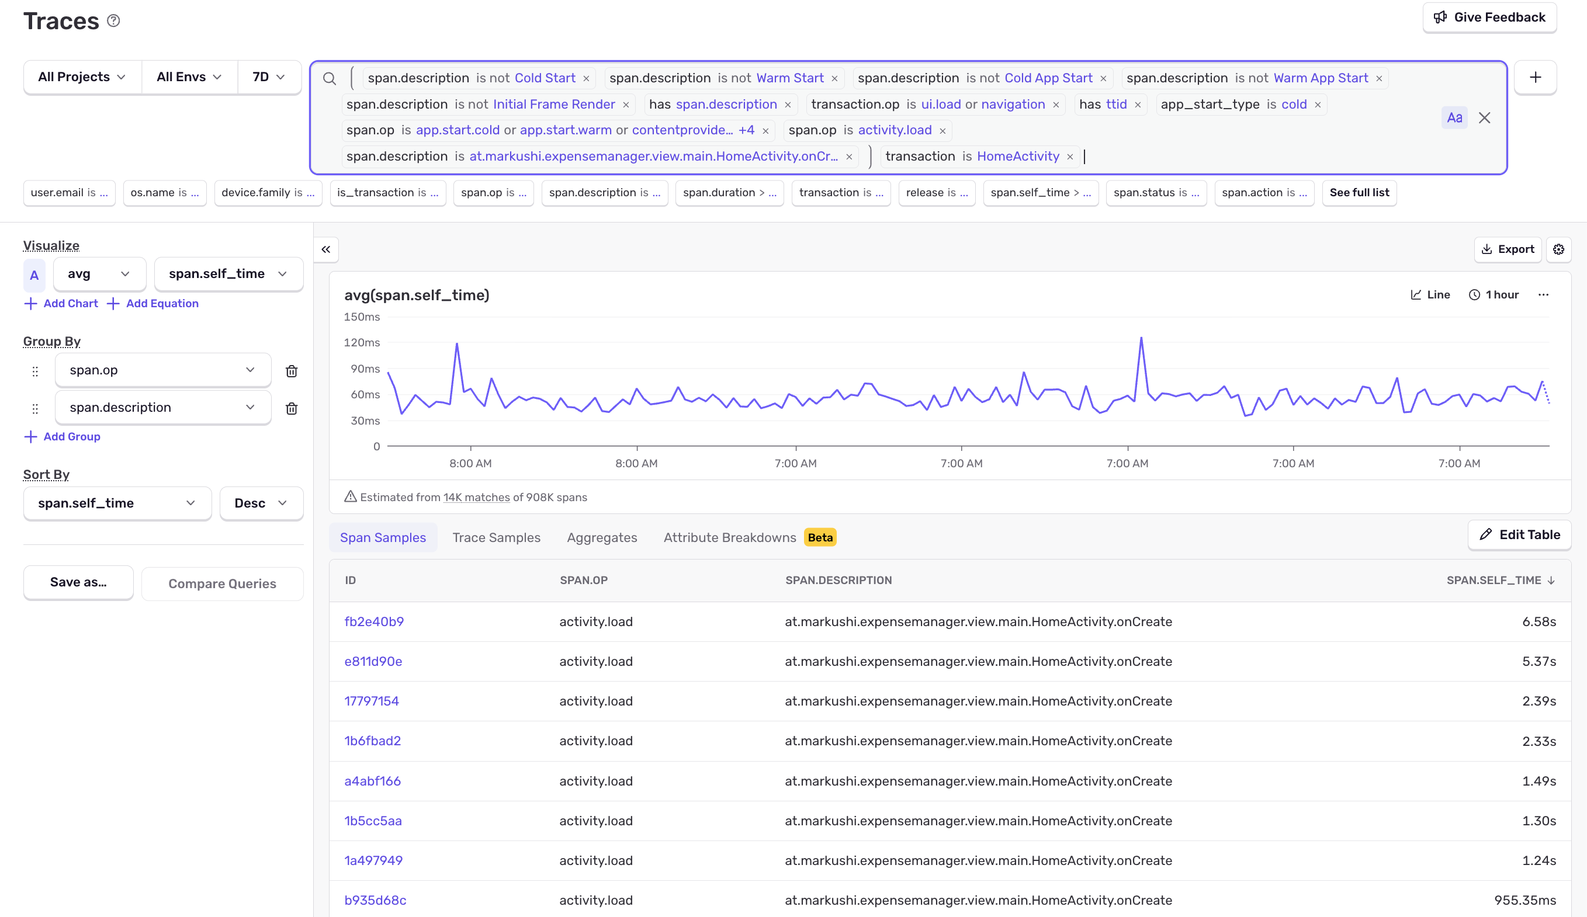
Task: Delete the span.op group by trash icon
Action: [x=292, y=371]
